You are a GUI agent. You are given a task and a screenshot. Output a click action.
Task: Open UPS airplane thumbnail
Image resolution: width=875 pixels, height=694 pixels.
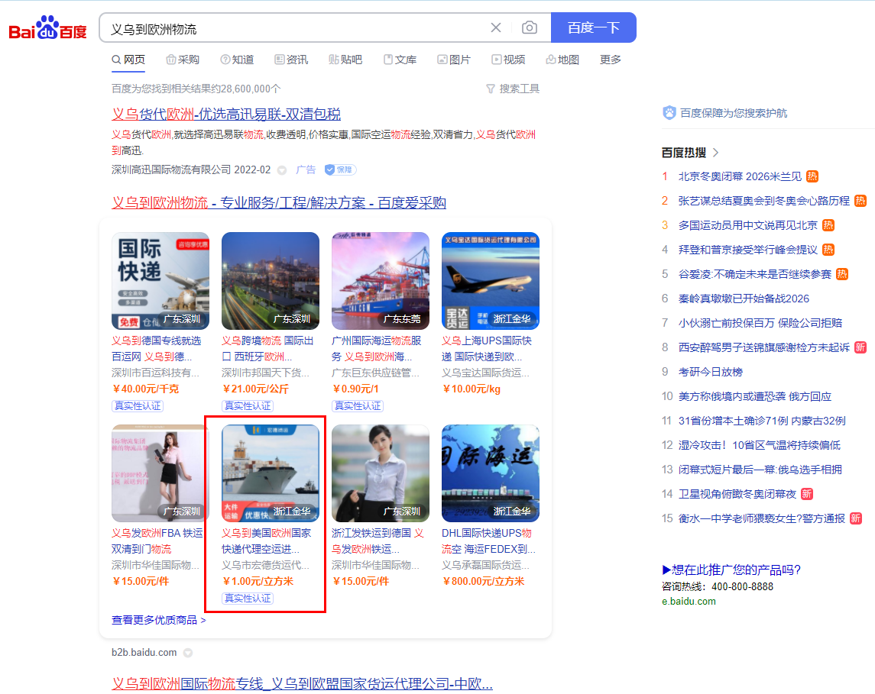491,281
